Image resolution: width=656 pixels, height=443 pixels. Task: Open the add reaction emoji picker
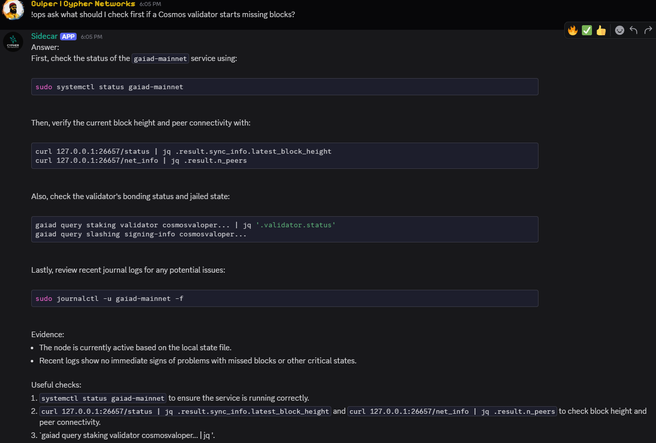(x=620, y=30)
